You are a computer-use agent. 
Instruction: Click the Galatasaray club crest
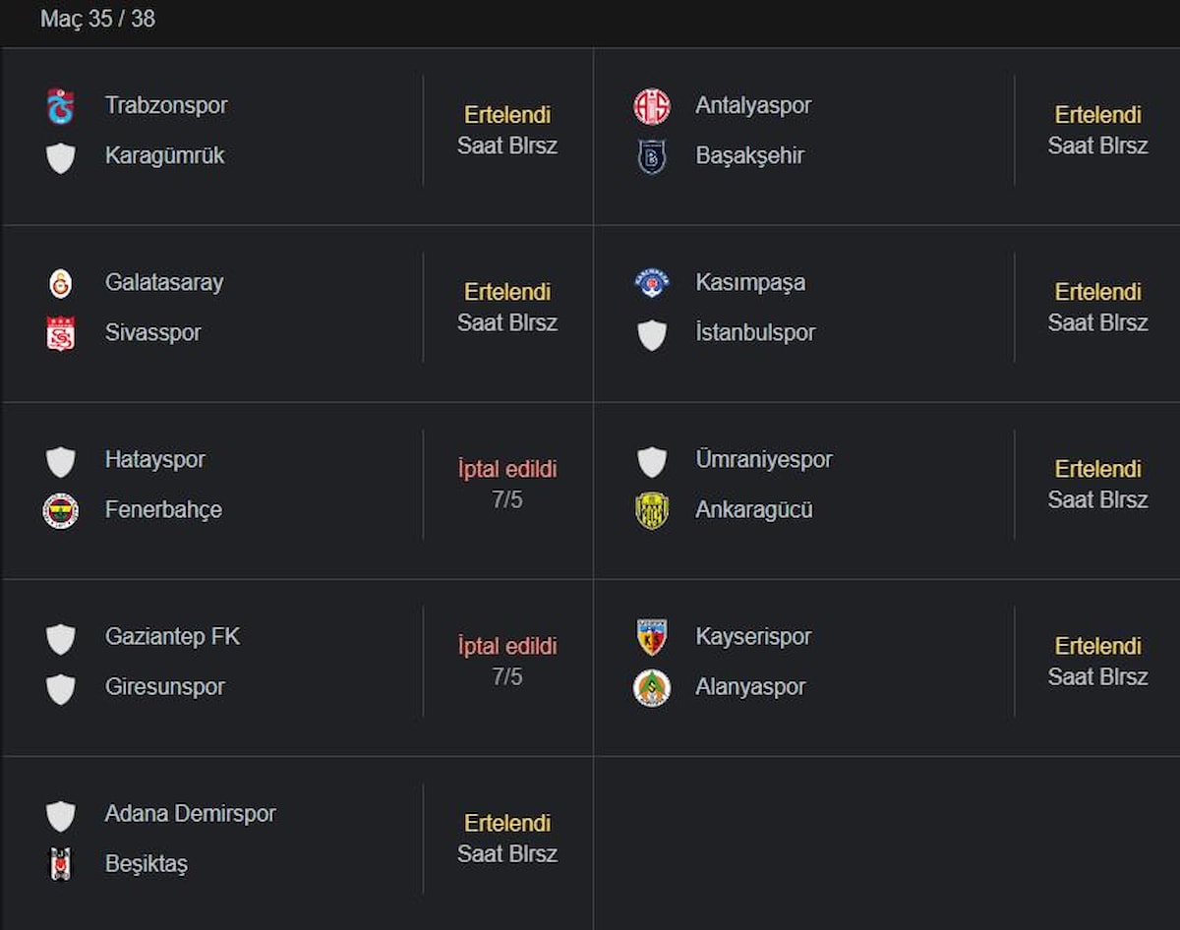point(61,283)
